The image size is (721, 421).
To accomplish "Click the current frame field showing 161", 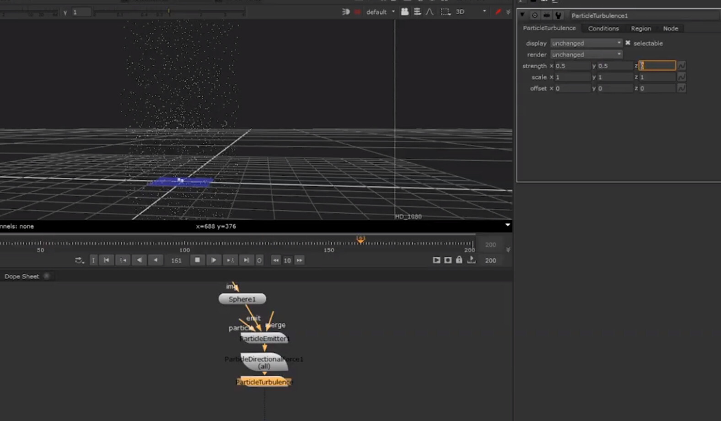I will (x=176, y=260).
